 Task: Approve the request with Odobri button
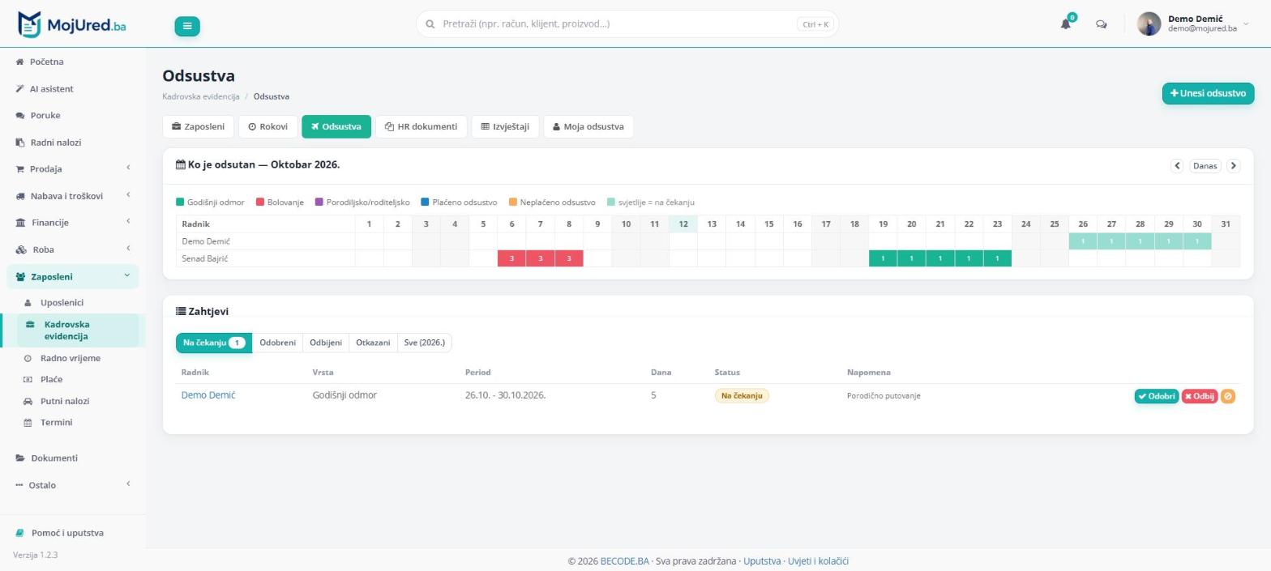point(1157,396)
